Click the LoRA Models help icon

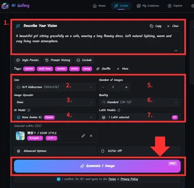119,110
